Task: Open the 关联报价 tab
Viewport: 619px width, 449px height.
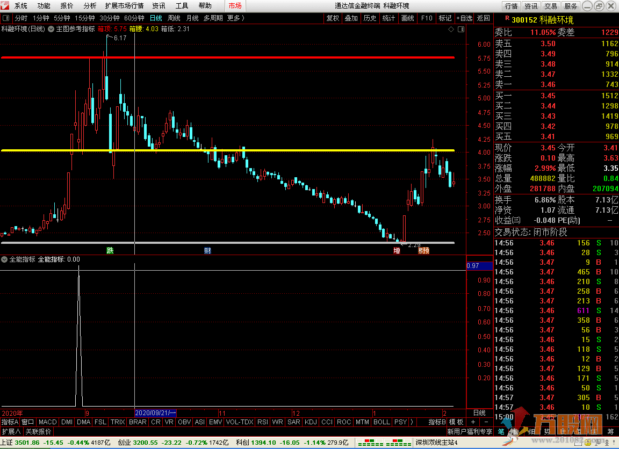Action: pyautogui.click(x=38, y=432)
